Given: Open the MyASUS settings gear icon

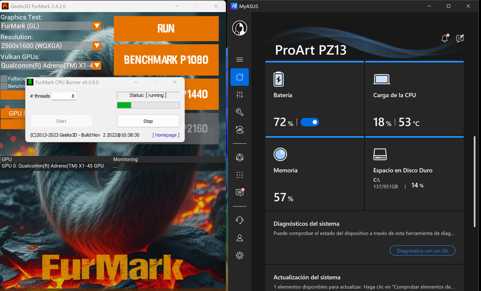Looking at the screenshot, I should click(240, 256).
